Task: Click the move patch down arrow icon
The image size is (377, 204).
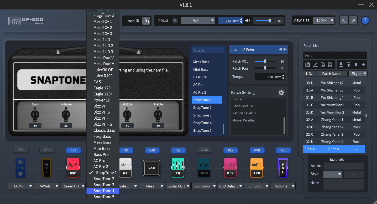Action: point(356,65)
